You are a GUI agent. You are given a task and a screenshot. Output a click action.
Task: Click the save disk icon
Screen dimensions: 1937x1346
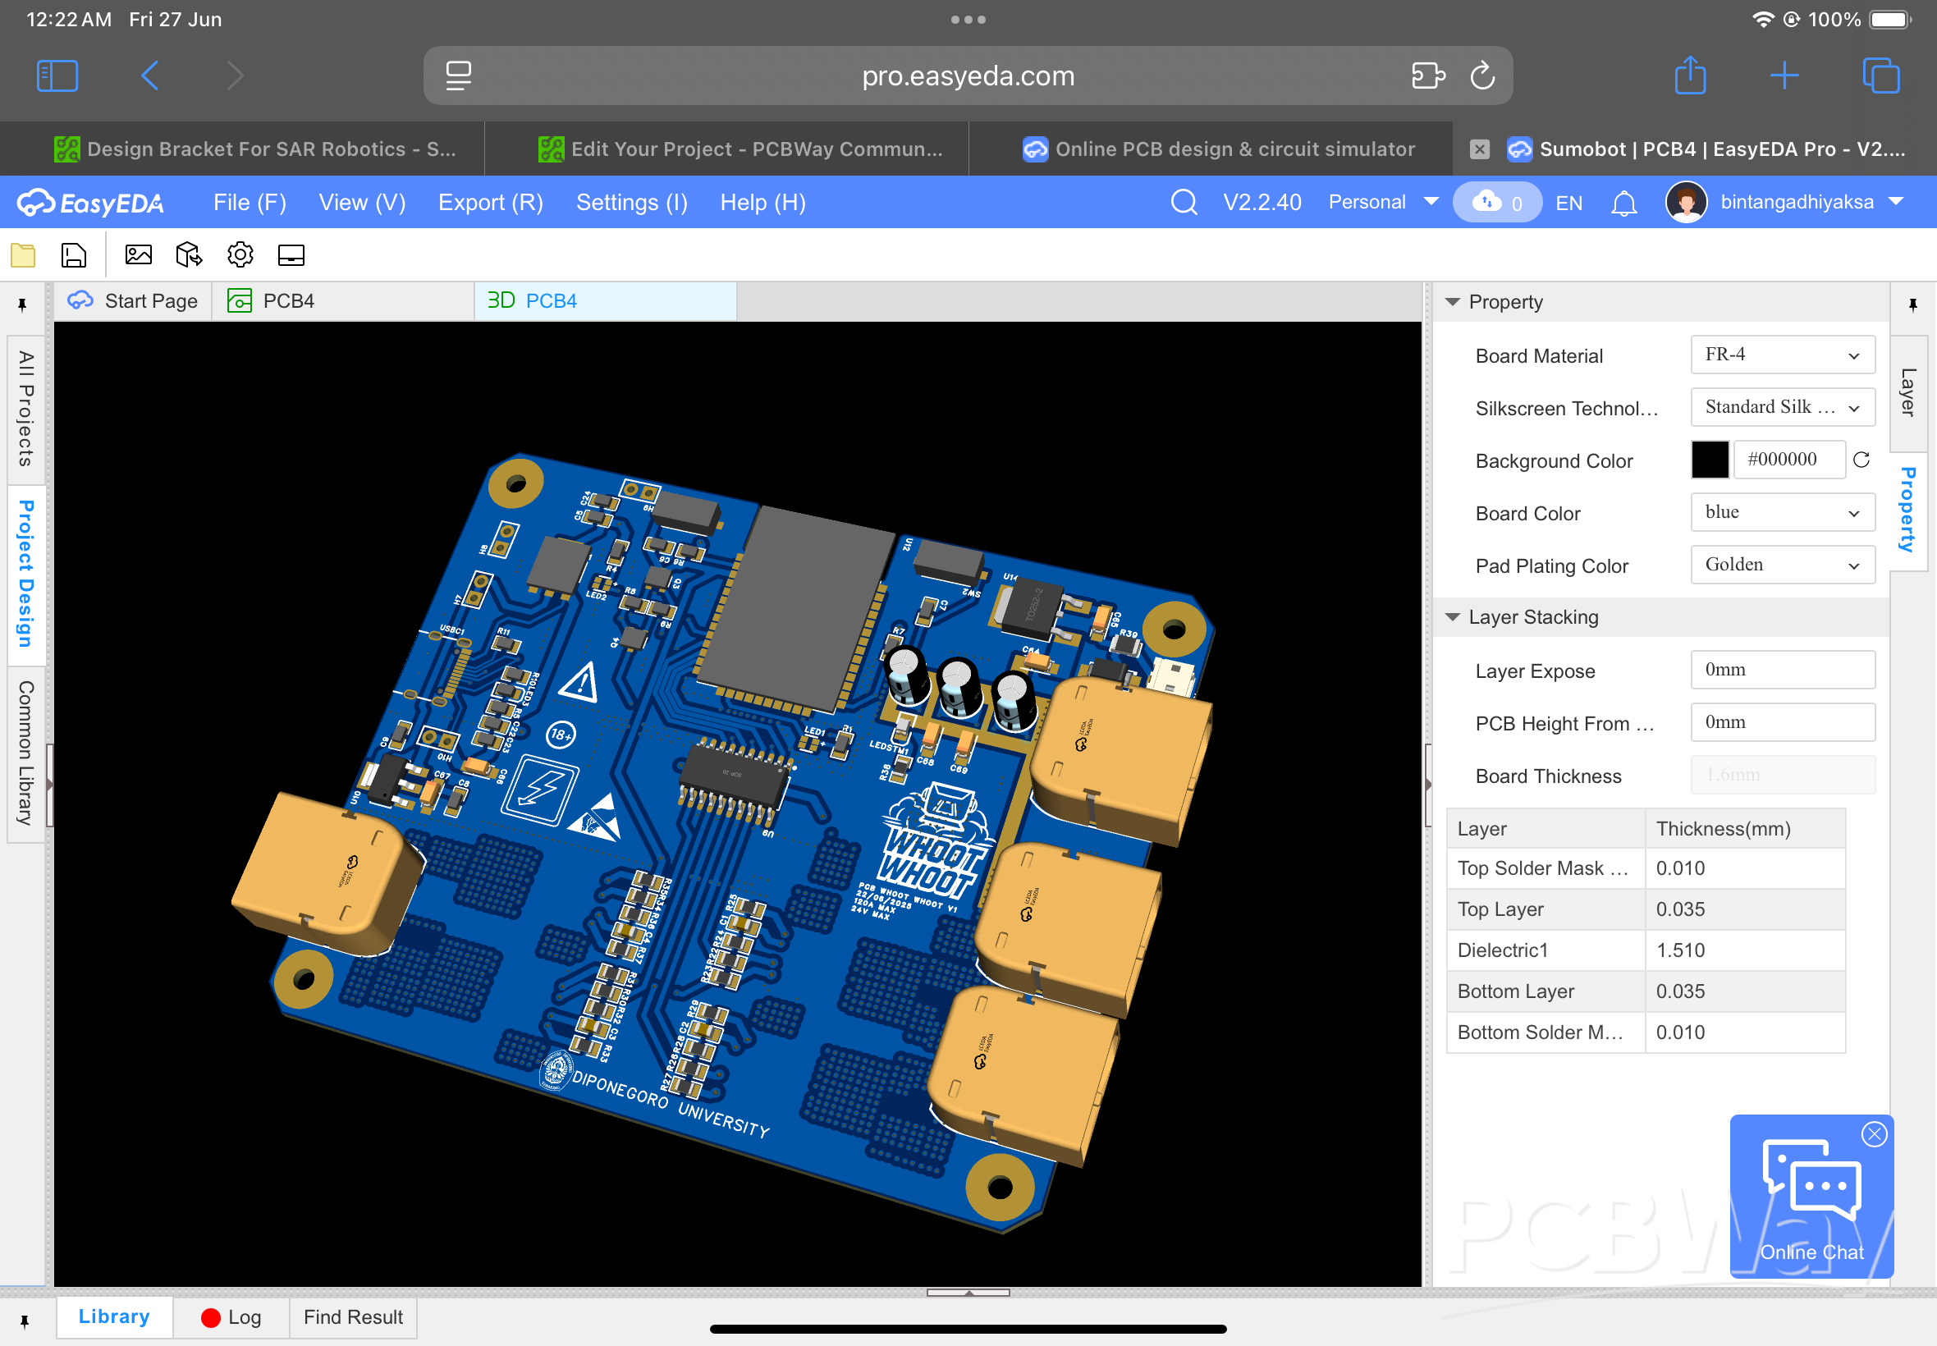coord(74,254)
